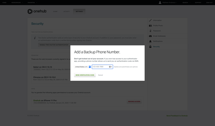This screenshot has width=215, height=126.
Task: Open the Support link in top bar
Action: (198, 2)
